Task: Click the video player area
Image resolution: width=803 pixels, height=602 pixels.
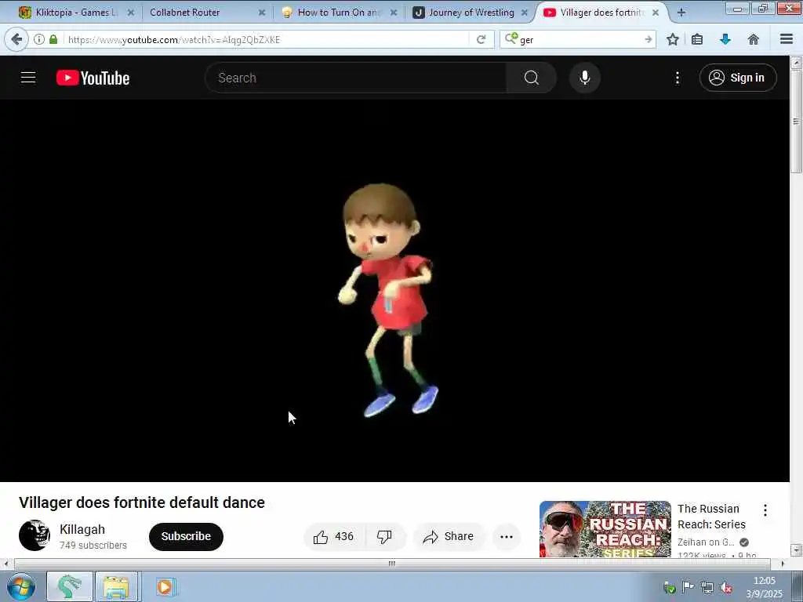Action: point(394,290)
